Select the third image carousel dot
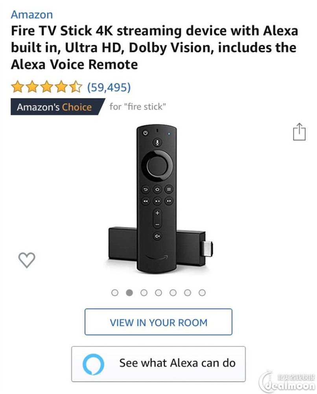 click(144, 293)
